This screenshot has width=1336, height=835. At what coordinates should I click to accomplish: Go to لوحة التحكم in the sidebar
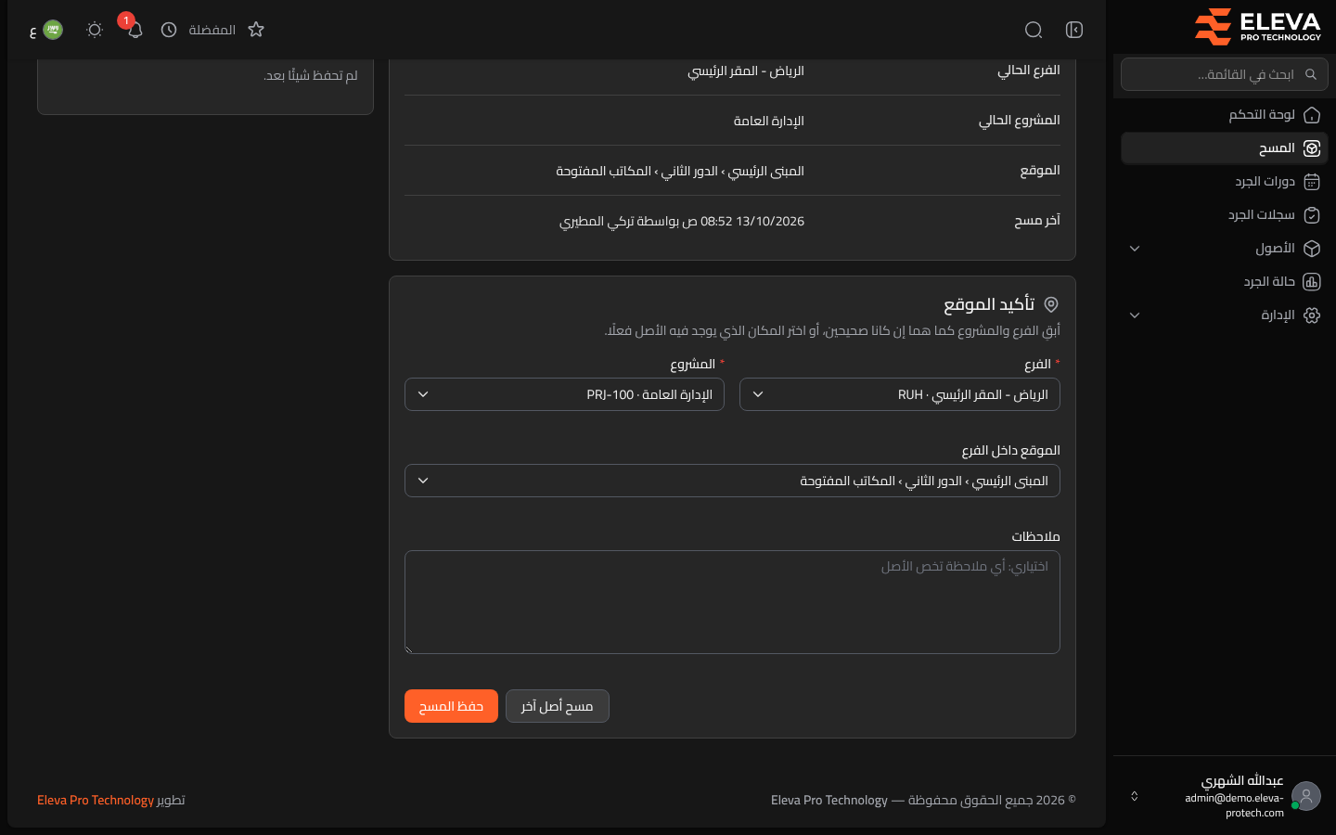pyautogui.click(x=1225, y=115)
